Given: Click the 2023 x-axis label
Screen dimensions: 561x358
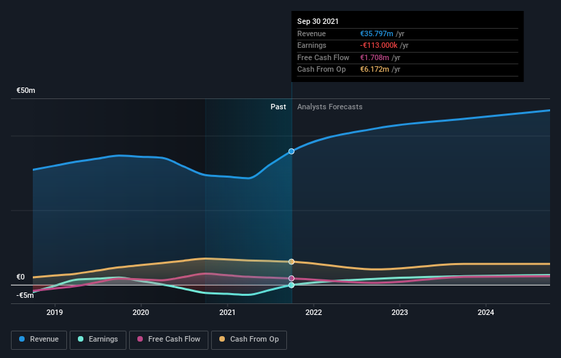Looking at the screenshot, I should 400,313.
